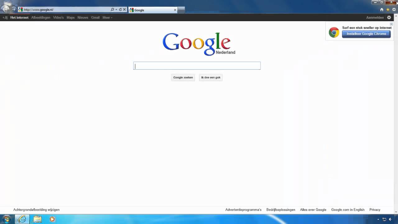Screen dimensions: 398x224
Task: Refresh the page with the reload icon
Action: 120,10
